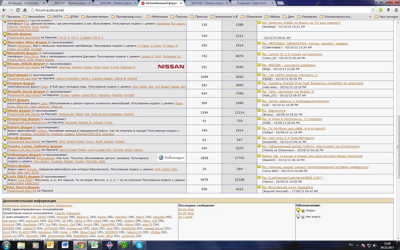Click the vertical page scrollbar
The height and width of the screenshot is (250, 400).
point(397,119)
